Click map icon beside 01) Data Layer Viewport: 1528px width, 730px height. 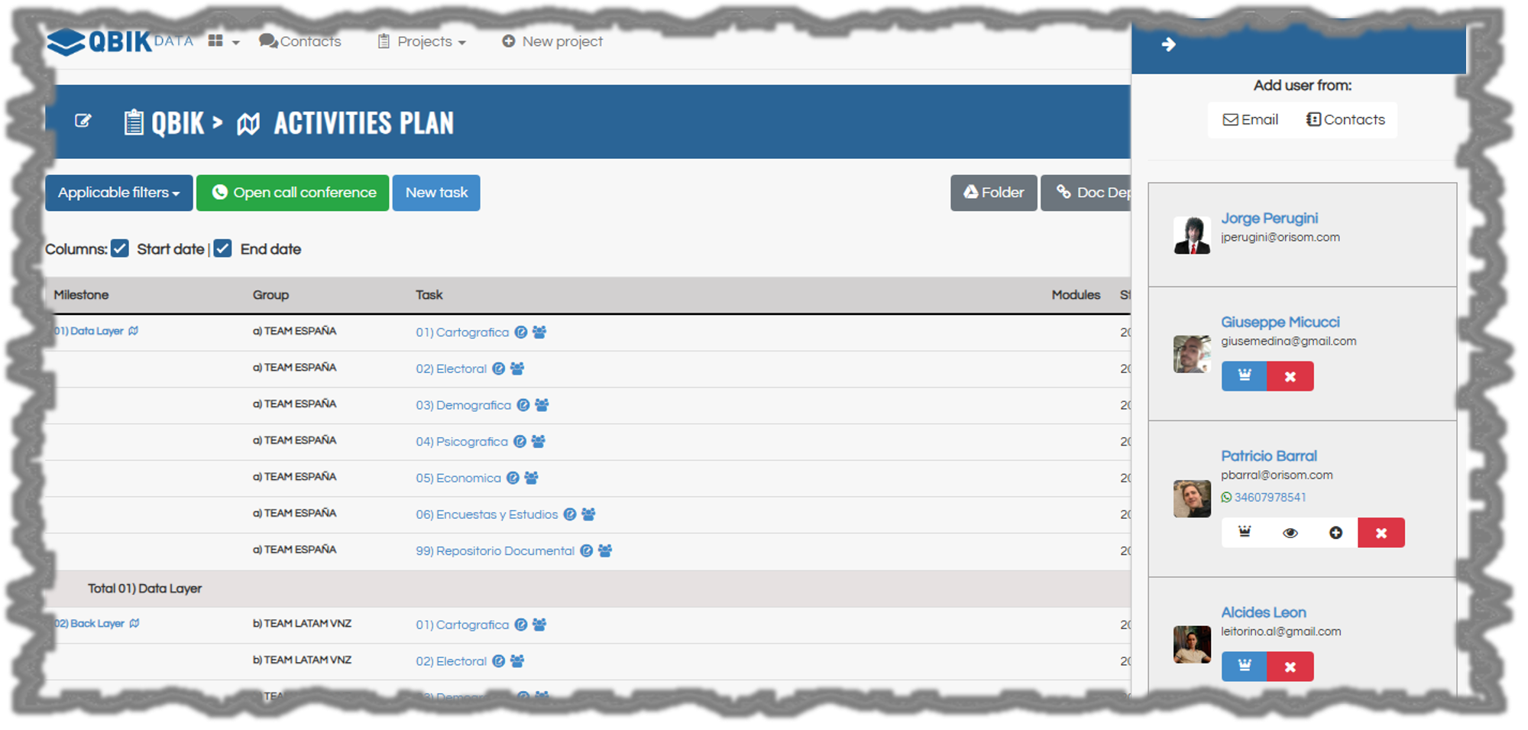coord(134,331)
